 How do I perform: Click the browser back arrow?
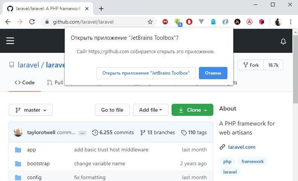tap(8, 22)
